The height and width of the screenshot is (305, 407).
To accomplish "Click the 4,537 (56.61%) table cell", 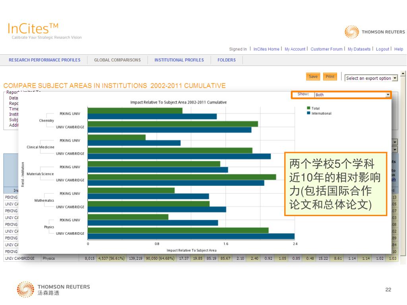I will (x=111, y=258).
